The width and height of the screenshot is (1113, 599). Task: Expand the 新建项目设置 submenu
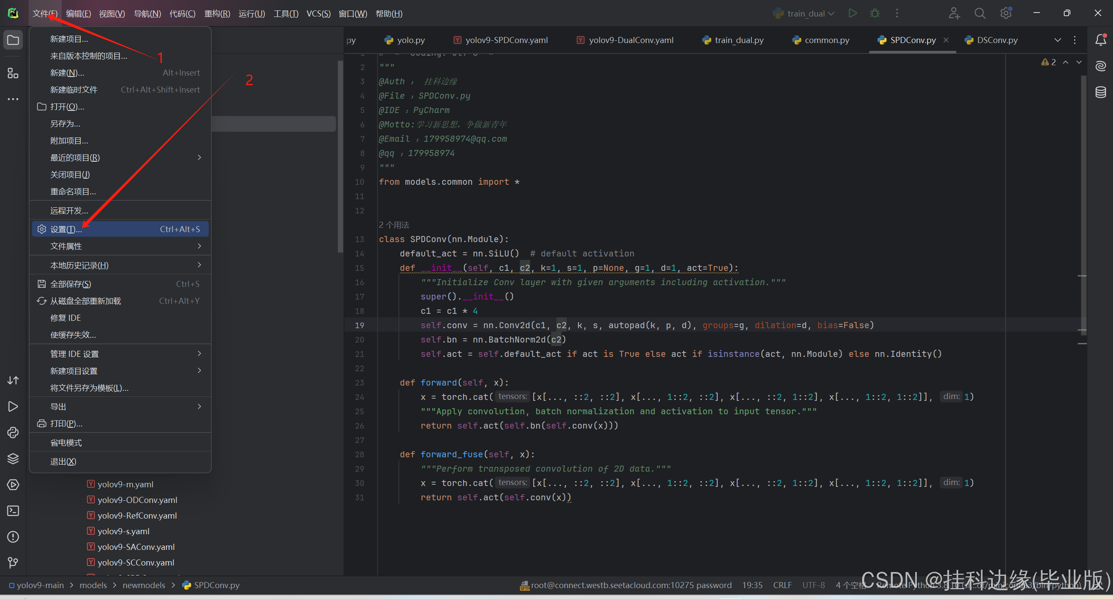pyautogui.click(x=120, y=371)
